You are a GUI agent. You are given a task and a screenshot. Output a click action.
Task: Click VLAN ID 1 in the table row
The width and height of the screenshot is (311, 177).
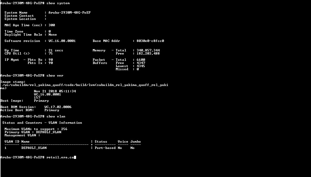pos(6,148)
